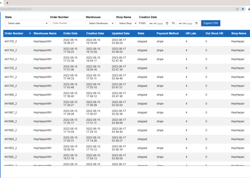
Task: Click order date 2022-08-15 17:15:04
Action: [x=70, y=131]
